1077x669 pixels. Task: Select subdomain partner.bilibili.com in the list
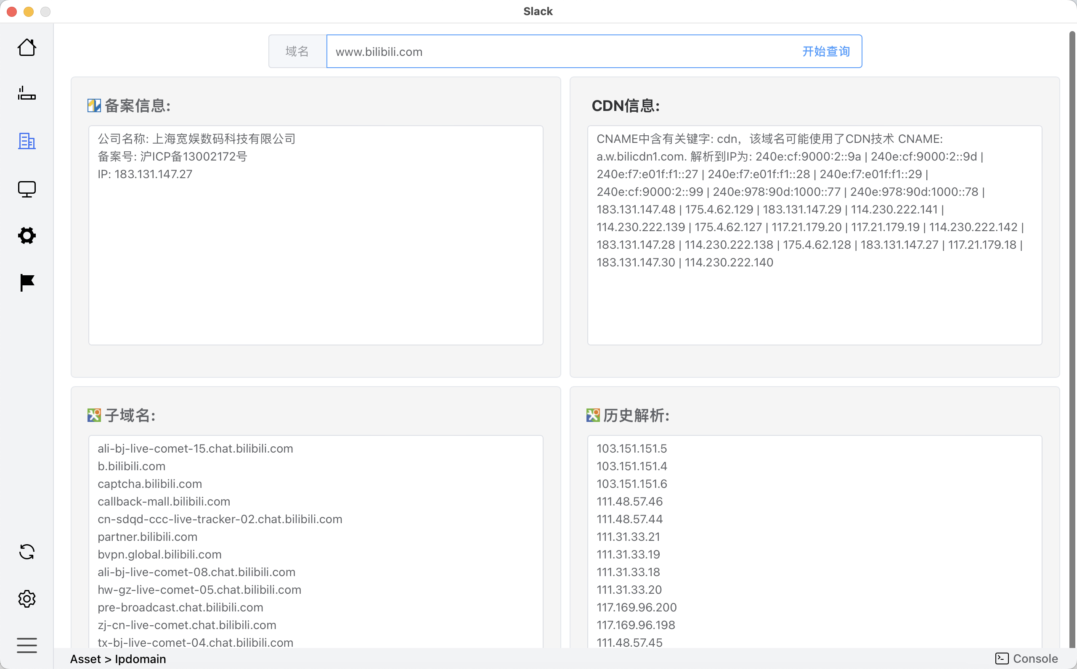point(148,537)
